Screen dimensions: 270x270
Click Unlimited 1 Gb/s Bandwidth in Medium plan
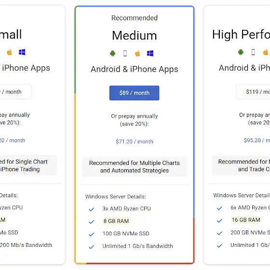[137, 246]
